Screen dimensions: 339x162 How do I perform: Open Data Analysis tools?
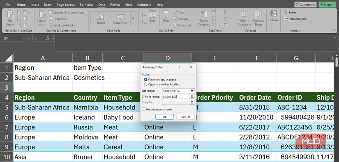(x=295, y=19)
